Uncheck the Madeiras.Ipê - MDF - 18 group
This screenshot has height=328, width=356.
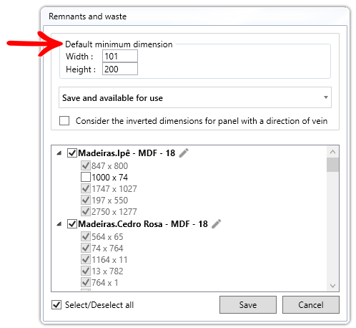[x=72, y=153]
